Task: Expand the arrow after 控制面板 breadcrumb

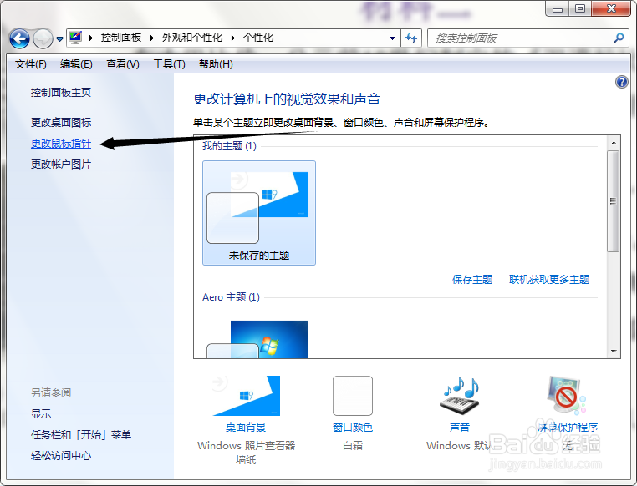Action: (151, 38)
